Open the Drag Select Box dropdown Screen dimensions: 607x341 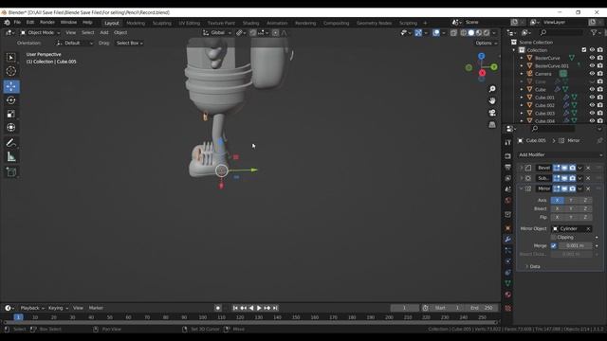130,44
